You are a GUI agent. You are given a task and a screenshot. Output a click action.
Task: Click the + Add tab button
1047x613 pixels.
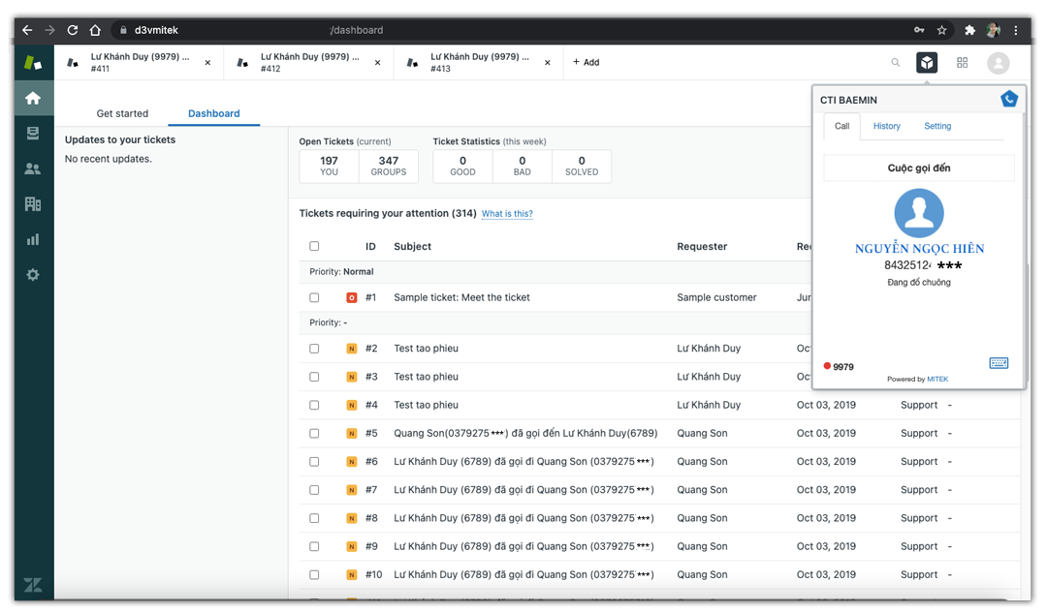[x=586, y=63]
